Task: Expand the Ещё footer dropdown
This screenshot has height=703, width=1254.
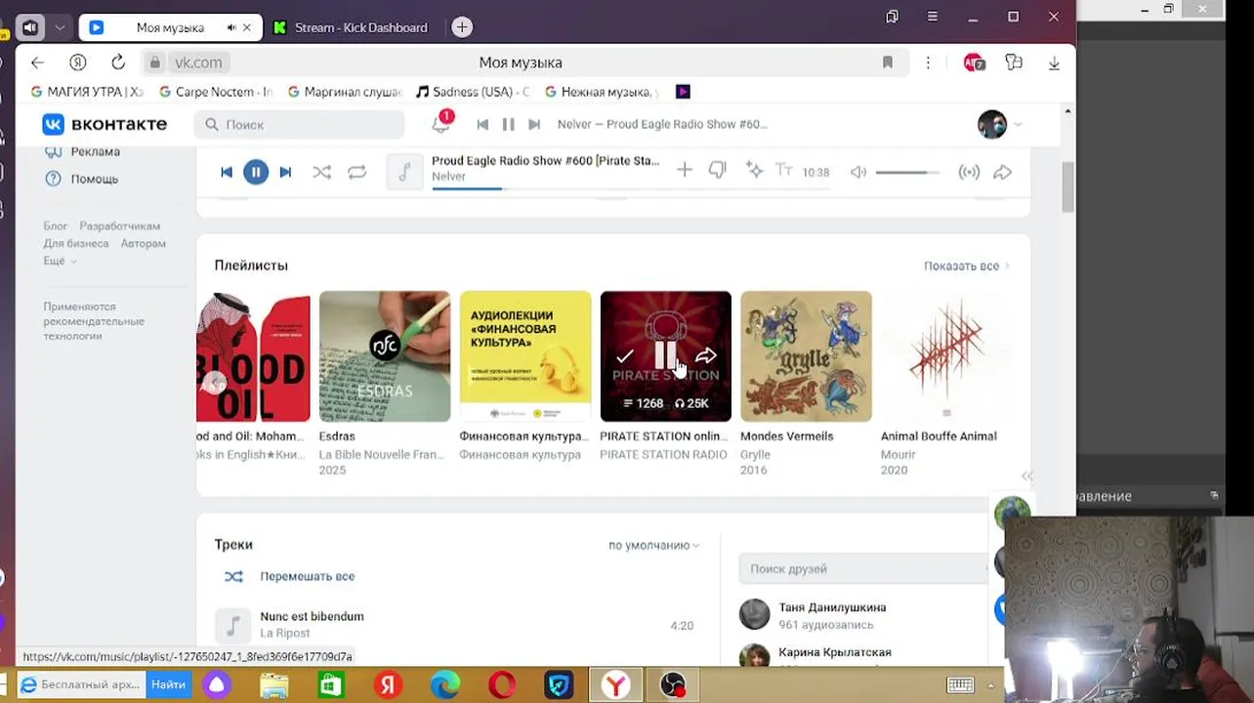Action: pyautogui.click(x=59, y=261)
